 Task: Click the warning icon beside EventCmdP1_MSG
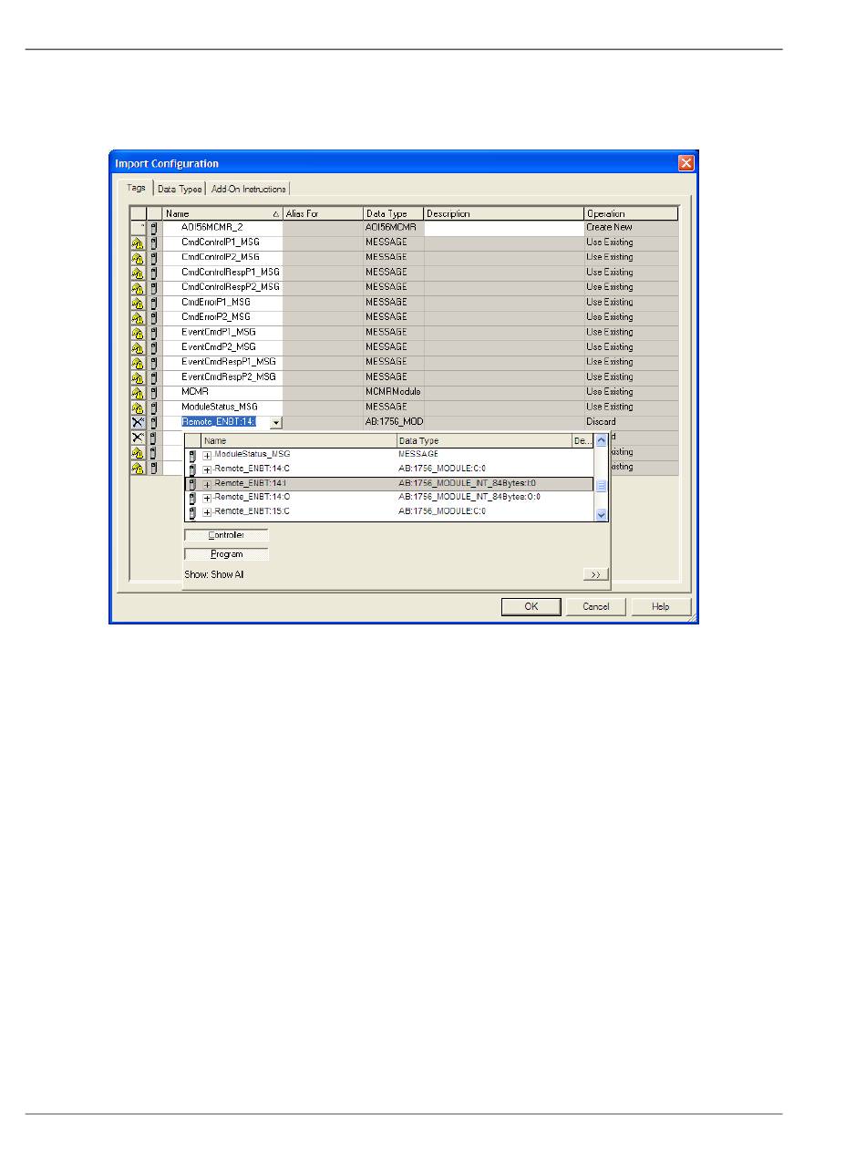pos(138,333)
